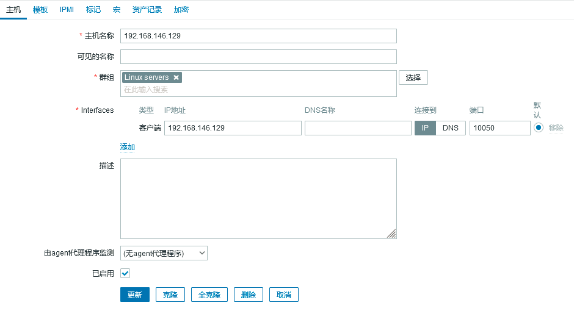574x311 pixels.
Task: Click the group search input 在此输入搜索
Action: tap(258, 90)
